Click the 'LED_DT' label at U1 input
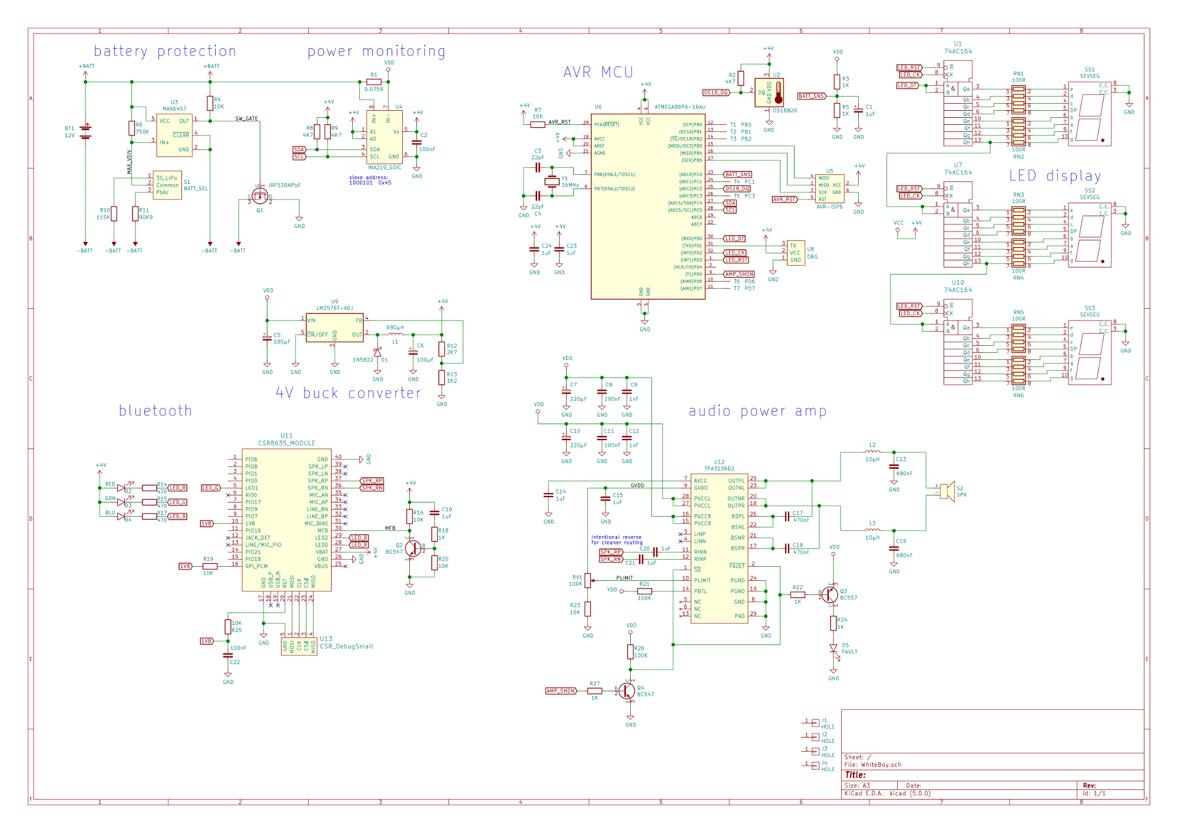This screenshot has height=833, width=1178. click(908, 85)
